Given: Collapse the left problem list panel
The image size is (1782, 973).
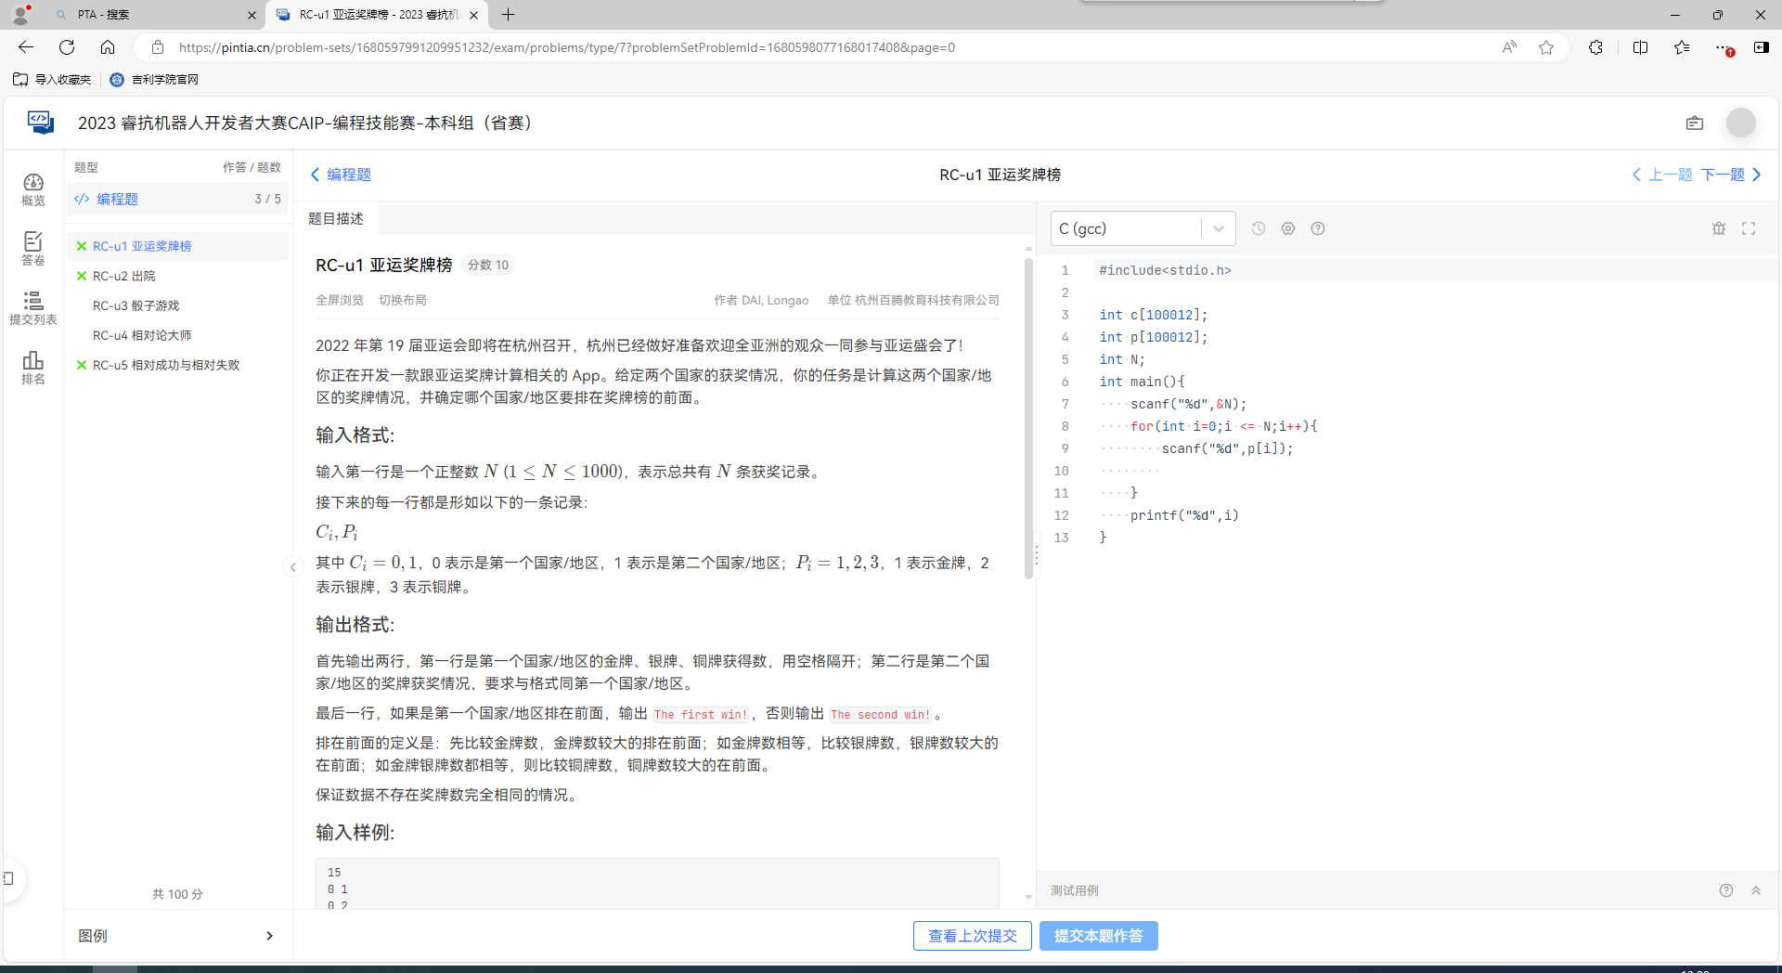Looking at the screenshot, I should (293, 566).
